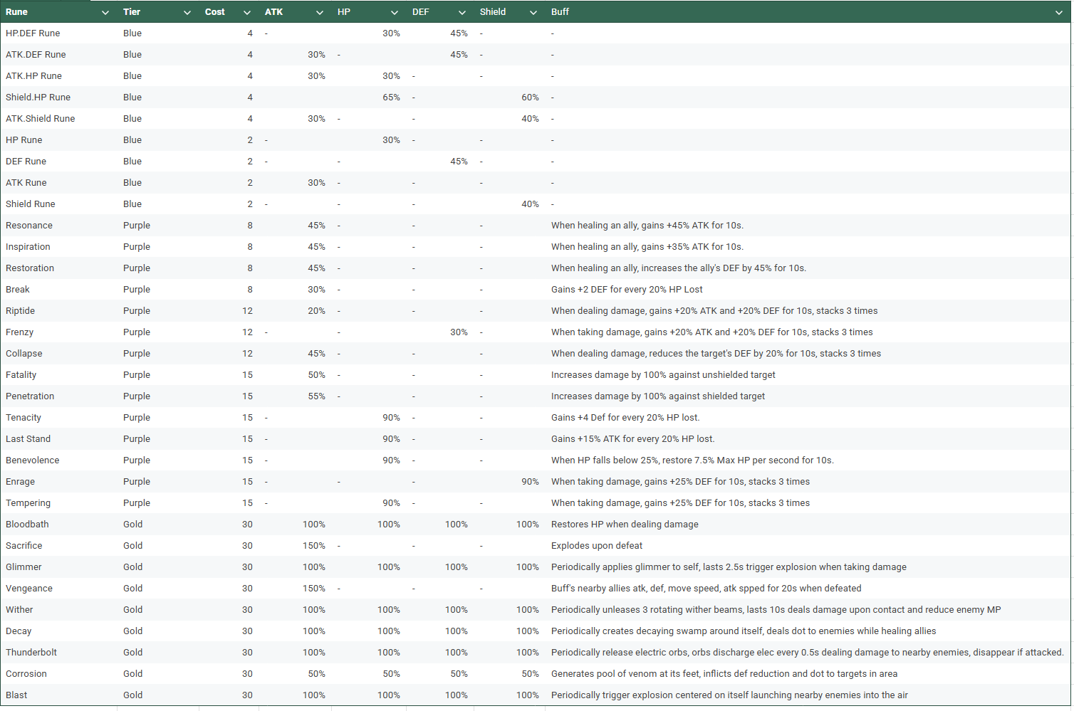Screen dimensions: 1074x711
Task: Select the 'Shield.HP Rune' cell
Action: (x=58, y=98)
